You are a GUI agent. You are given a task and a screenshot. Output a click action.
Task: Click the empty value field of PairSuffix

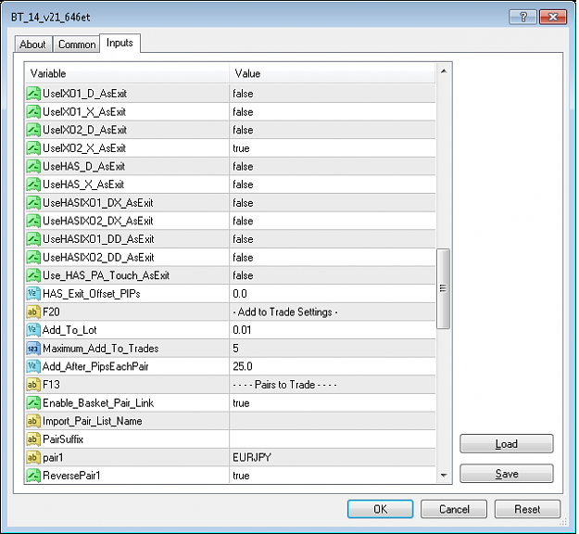pyautogui.click(x=333, y=439)
